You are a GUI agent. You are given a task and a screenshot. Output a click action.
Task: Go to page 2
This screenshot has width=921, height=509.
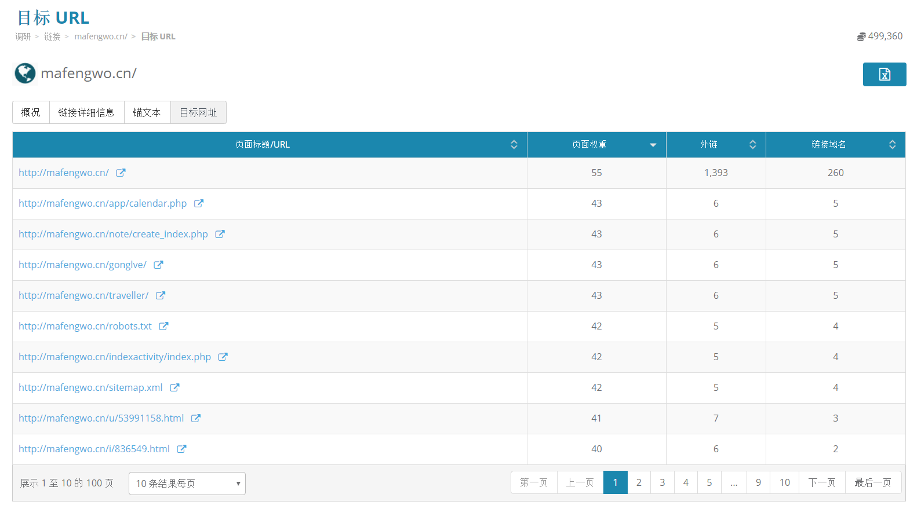pos(639,482)
